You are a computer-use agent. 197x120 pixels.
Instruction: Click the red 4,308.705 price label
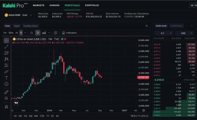click(x=143, y=77)
